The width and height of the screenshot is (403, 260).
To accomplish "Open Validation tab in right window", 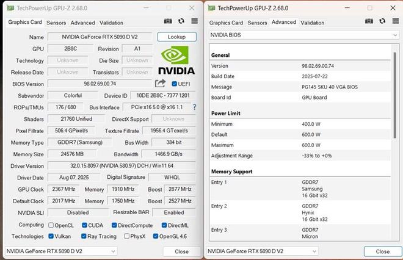I will point(313,23).
